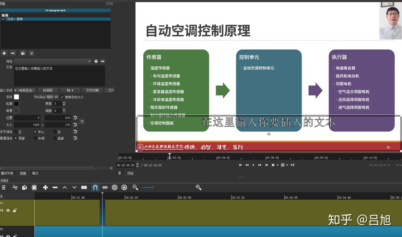This screenshot has width=402, height=237.
Task: Zoom out the timeline with the magnifier
Action: tap(136, 187)
